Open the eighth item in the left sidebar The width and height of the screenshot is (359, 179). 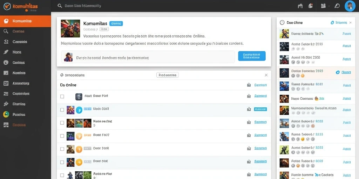point(25,94)
